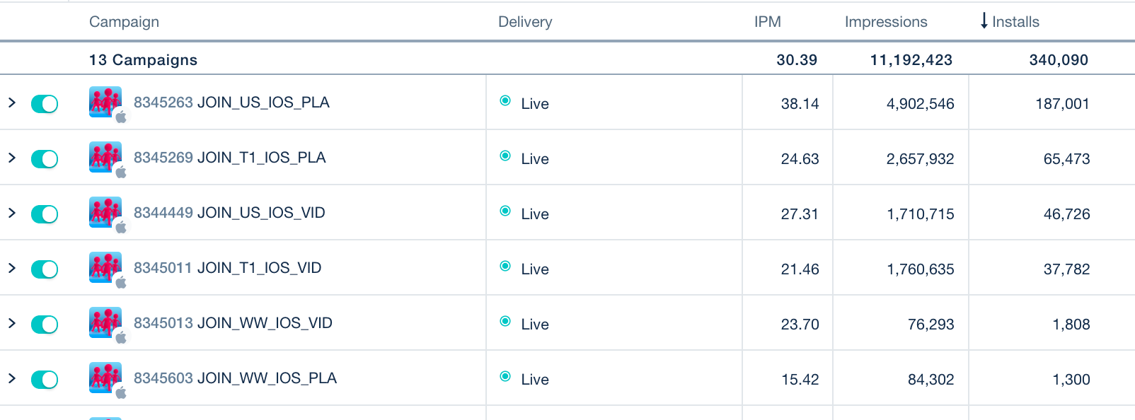The image size is (1135, 420).
Task: Expand the JOIN_US_IOS_VID campaign row
Action: click(12, 213)
